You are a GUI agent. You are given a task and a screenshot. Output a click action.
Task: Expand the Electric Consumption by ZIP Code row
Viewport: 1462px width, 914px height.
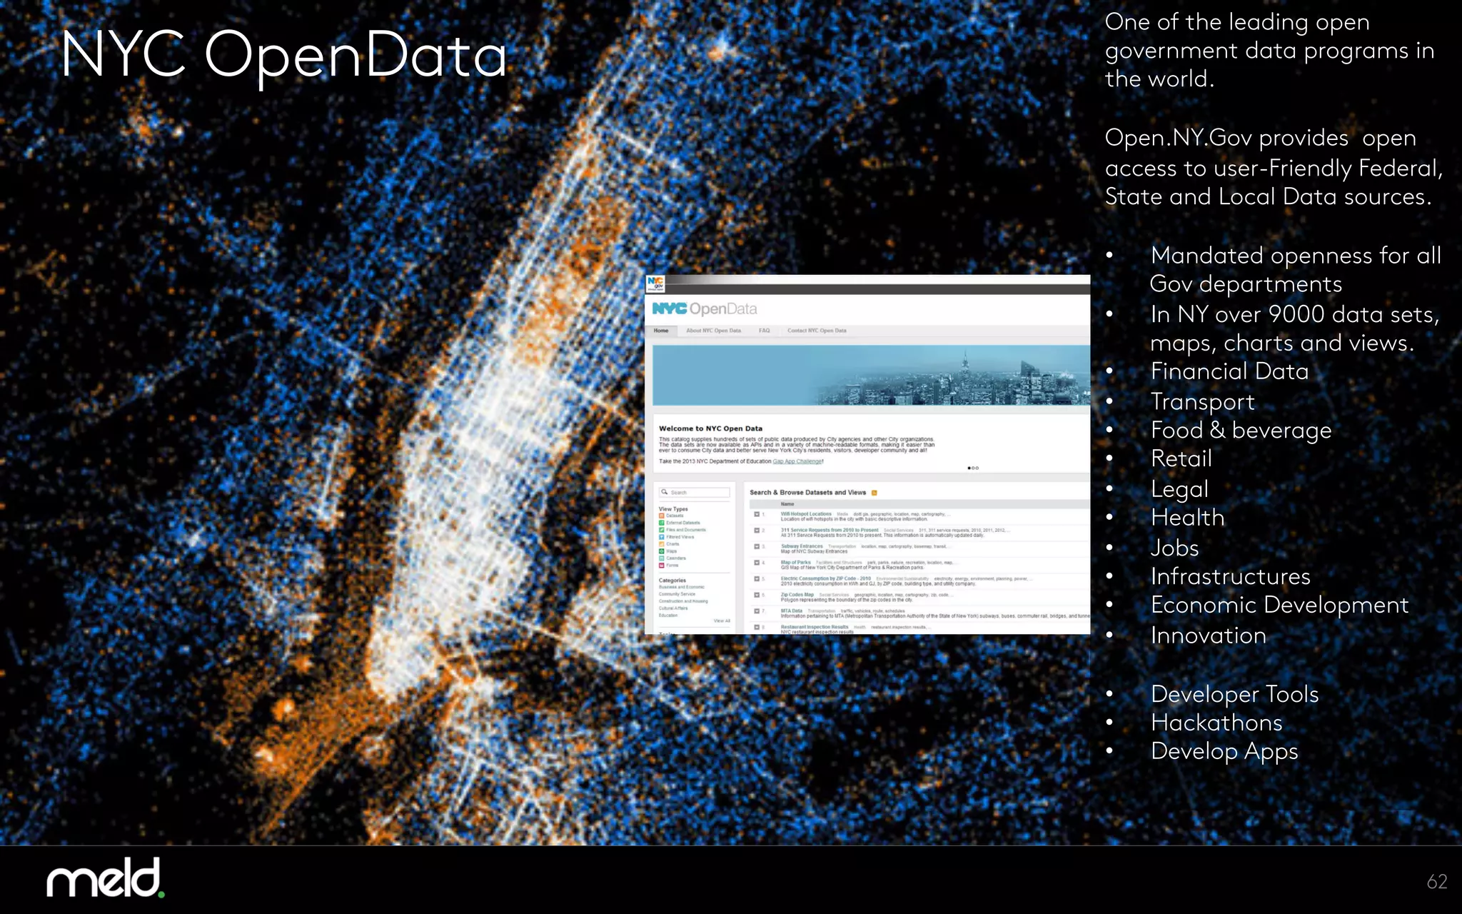pyautogui.click(x=757, y=579)
